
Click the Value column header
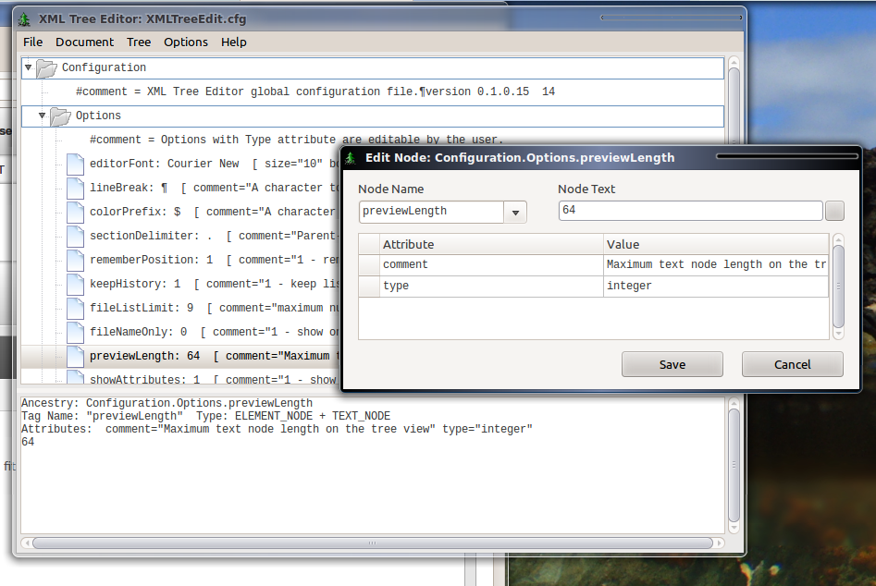point(716,244)
